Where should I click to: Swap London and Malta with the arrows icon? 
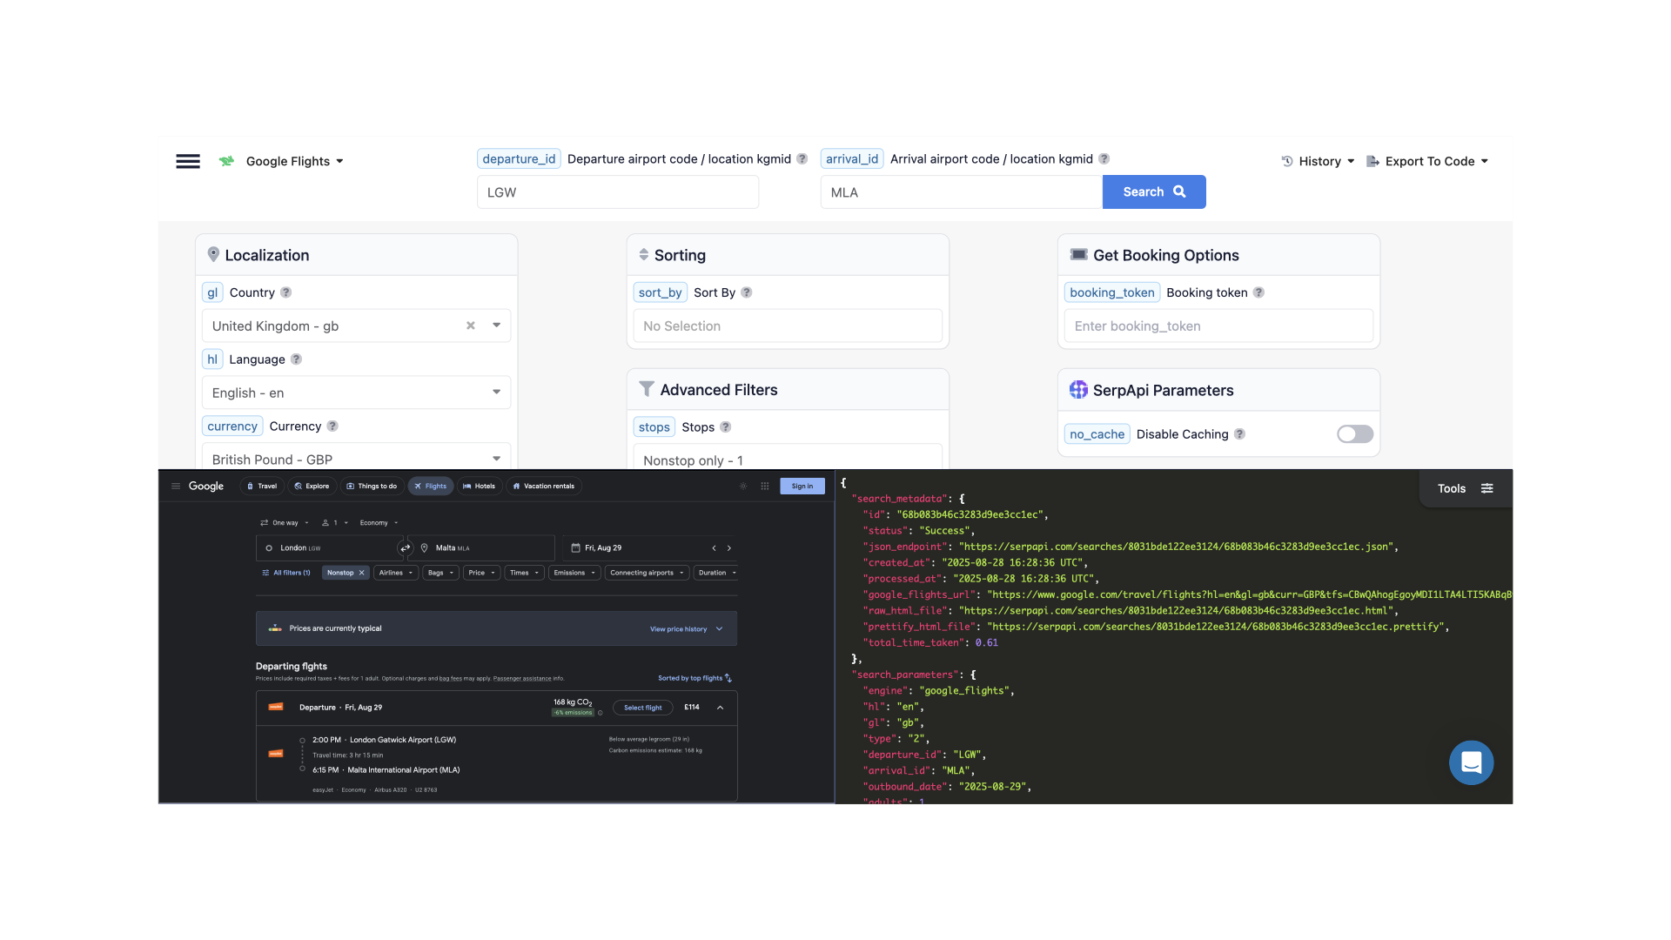coord(405,548)
